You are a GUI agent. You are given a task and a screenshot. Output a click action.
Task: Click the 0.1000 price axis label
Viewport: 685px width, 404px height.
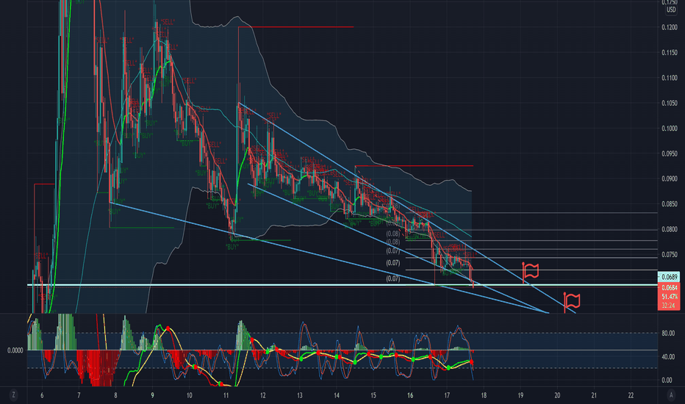(x=670, y=129)
